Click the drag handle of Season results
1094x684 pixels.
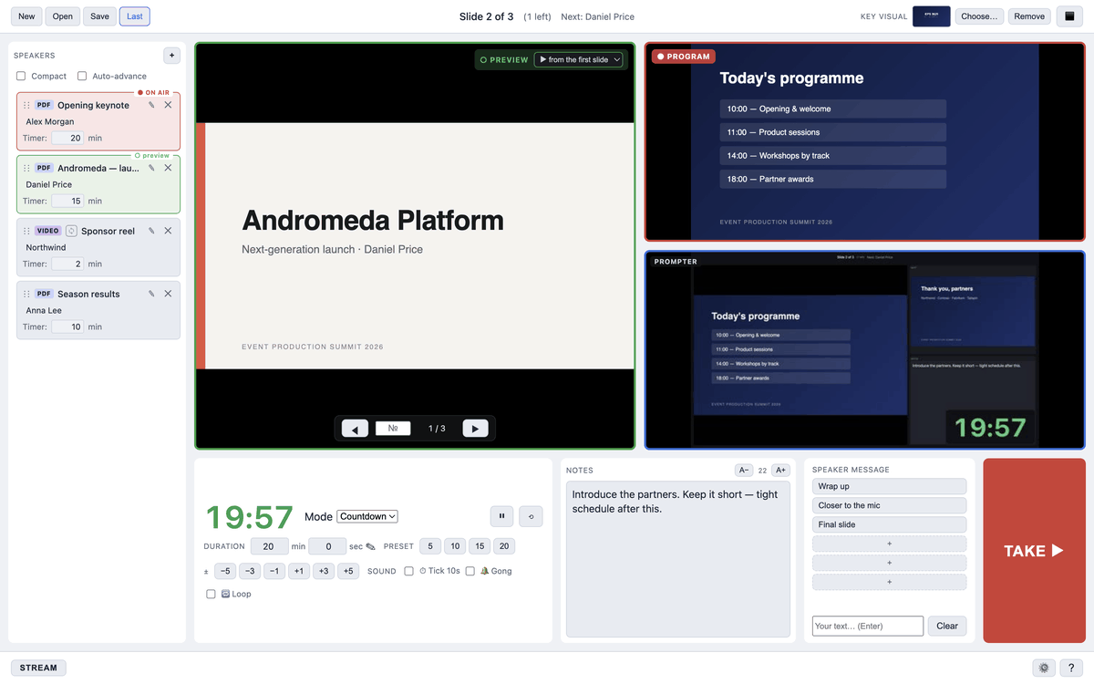(x=26, y=294)
